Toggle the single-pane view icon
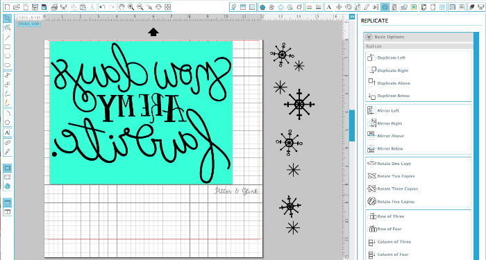Image resolution: width=486 pixels, height=260 pixels. click(8, 202)
